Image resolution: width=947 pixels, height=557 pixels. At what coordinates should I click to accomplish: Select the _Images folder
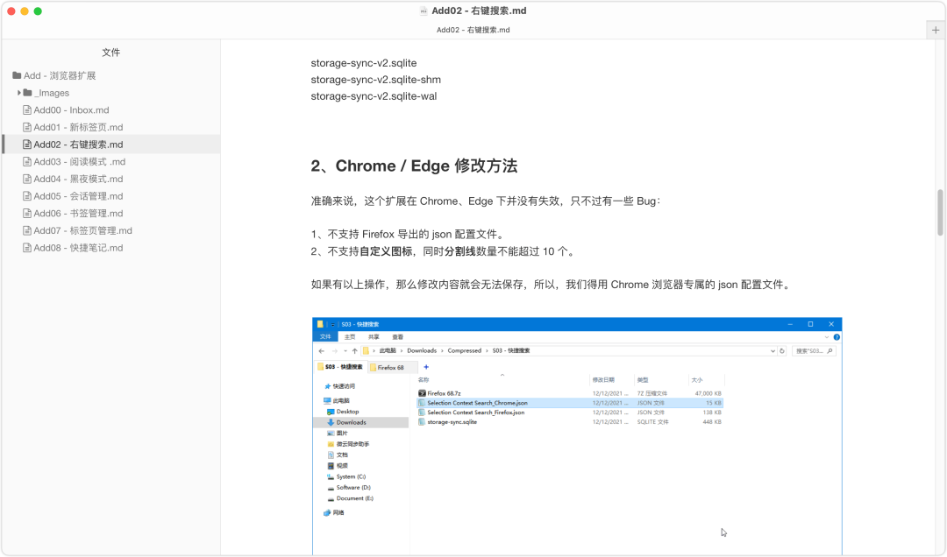tap(46, 93)
